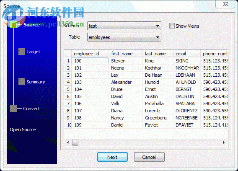This screenshot has width=238, height=171.
Task: Click first_name cell Nancy
Action: click(126, 118)
